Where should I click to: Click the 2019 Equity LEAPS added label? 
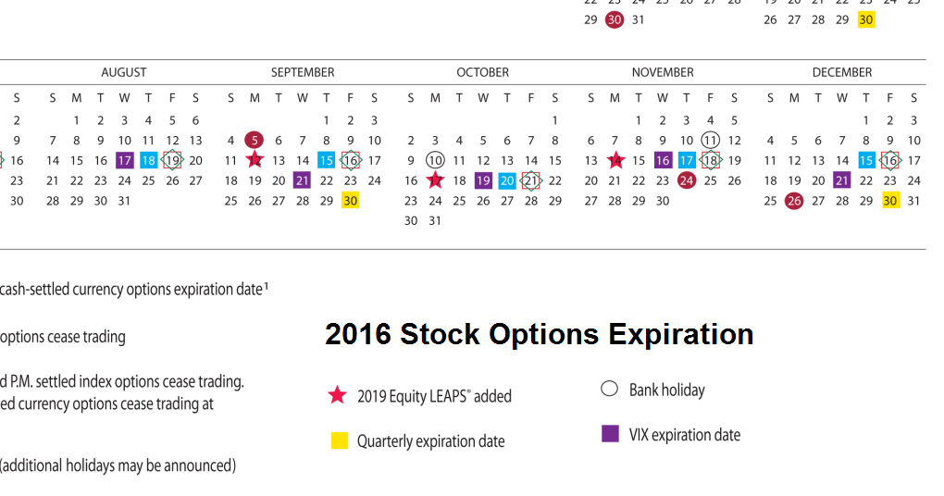tap(434, 396)
